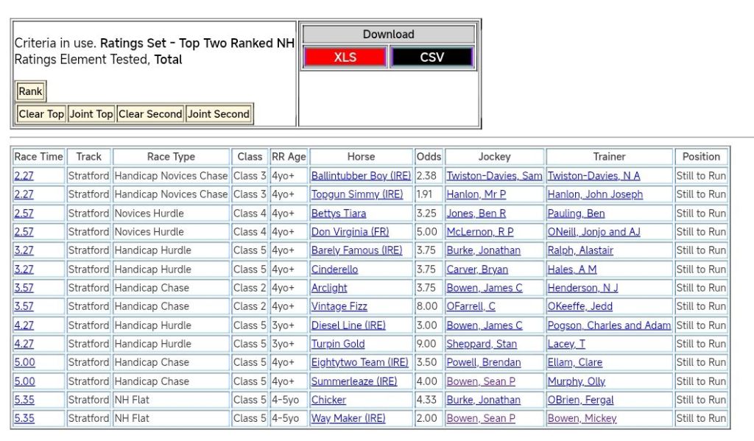Open horse Vintage Fizz
The image size is (754, 441).
tap(339, 306)
